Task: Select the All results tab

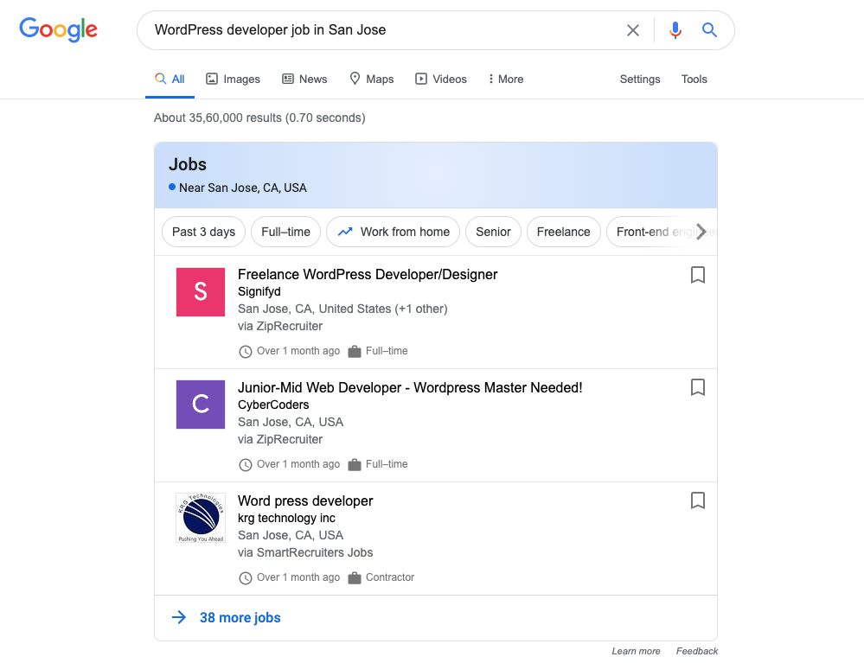Action: click(x=170, y=80)
